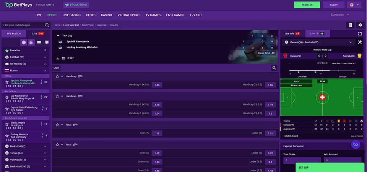Open the Canada(W) - Australia(W) match selector

[x=318, y=42]
